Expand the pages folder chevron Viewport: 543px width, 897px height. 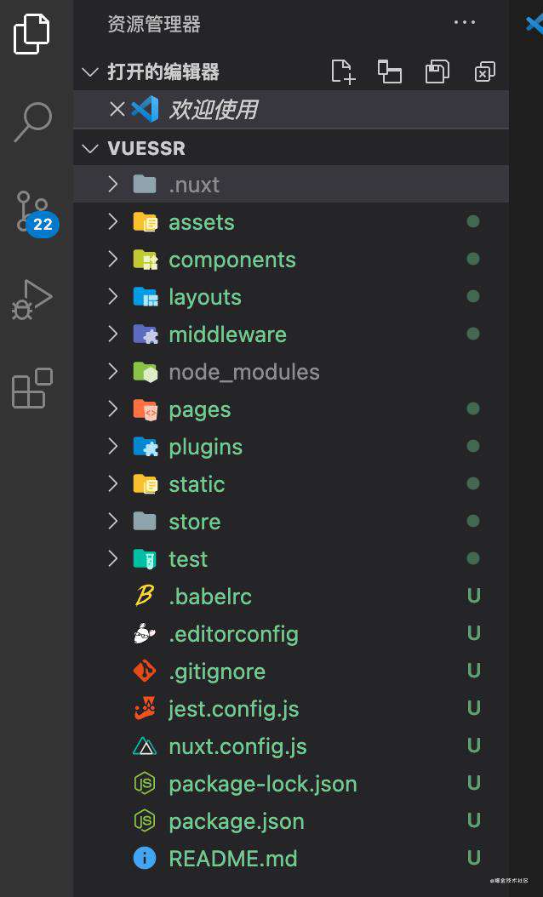(x=113, y=409)
